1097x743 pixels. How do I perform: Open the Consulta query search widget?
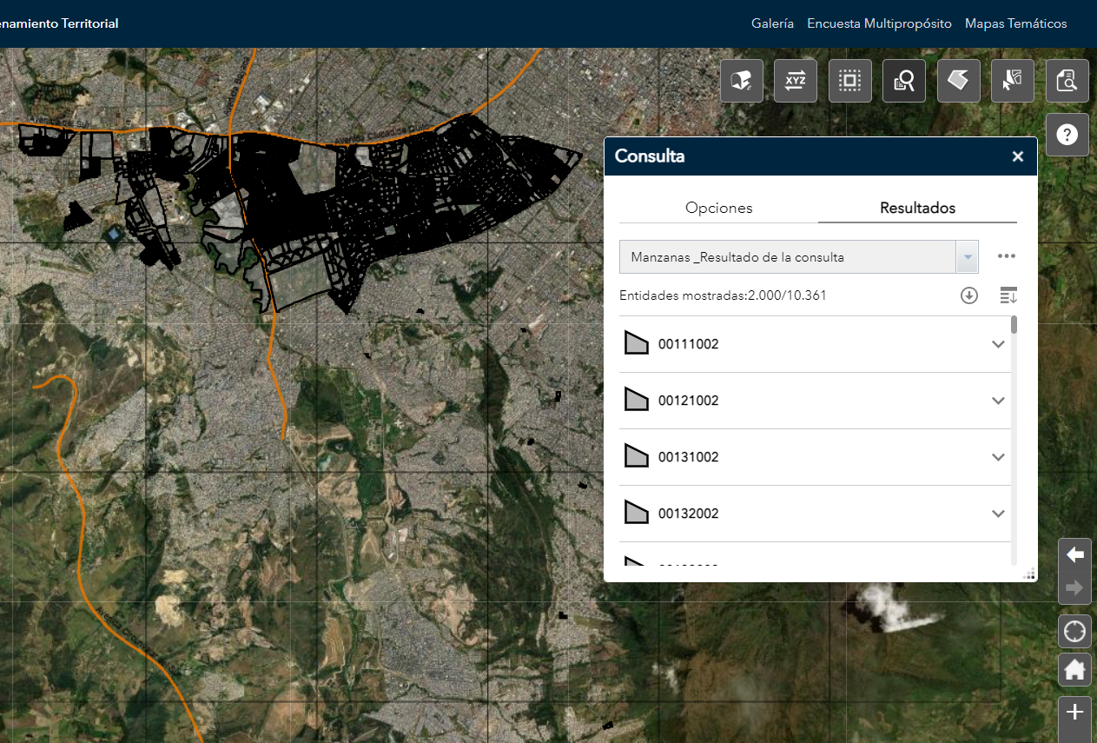click(x=904, y=81)
